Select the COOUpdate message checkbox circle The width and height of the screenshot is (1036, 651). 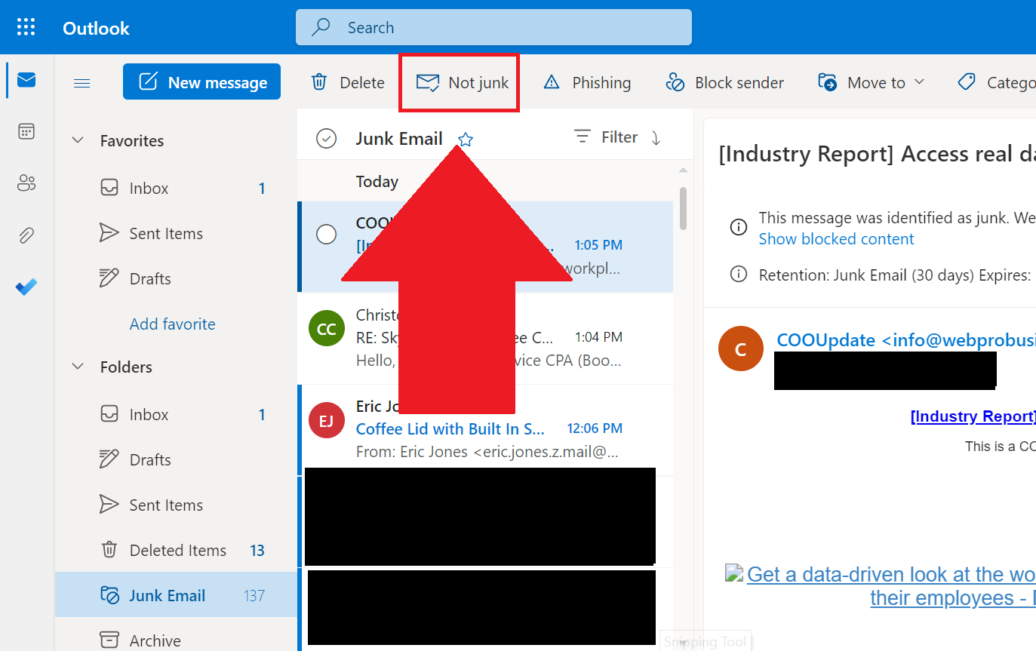point(326,235)
